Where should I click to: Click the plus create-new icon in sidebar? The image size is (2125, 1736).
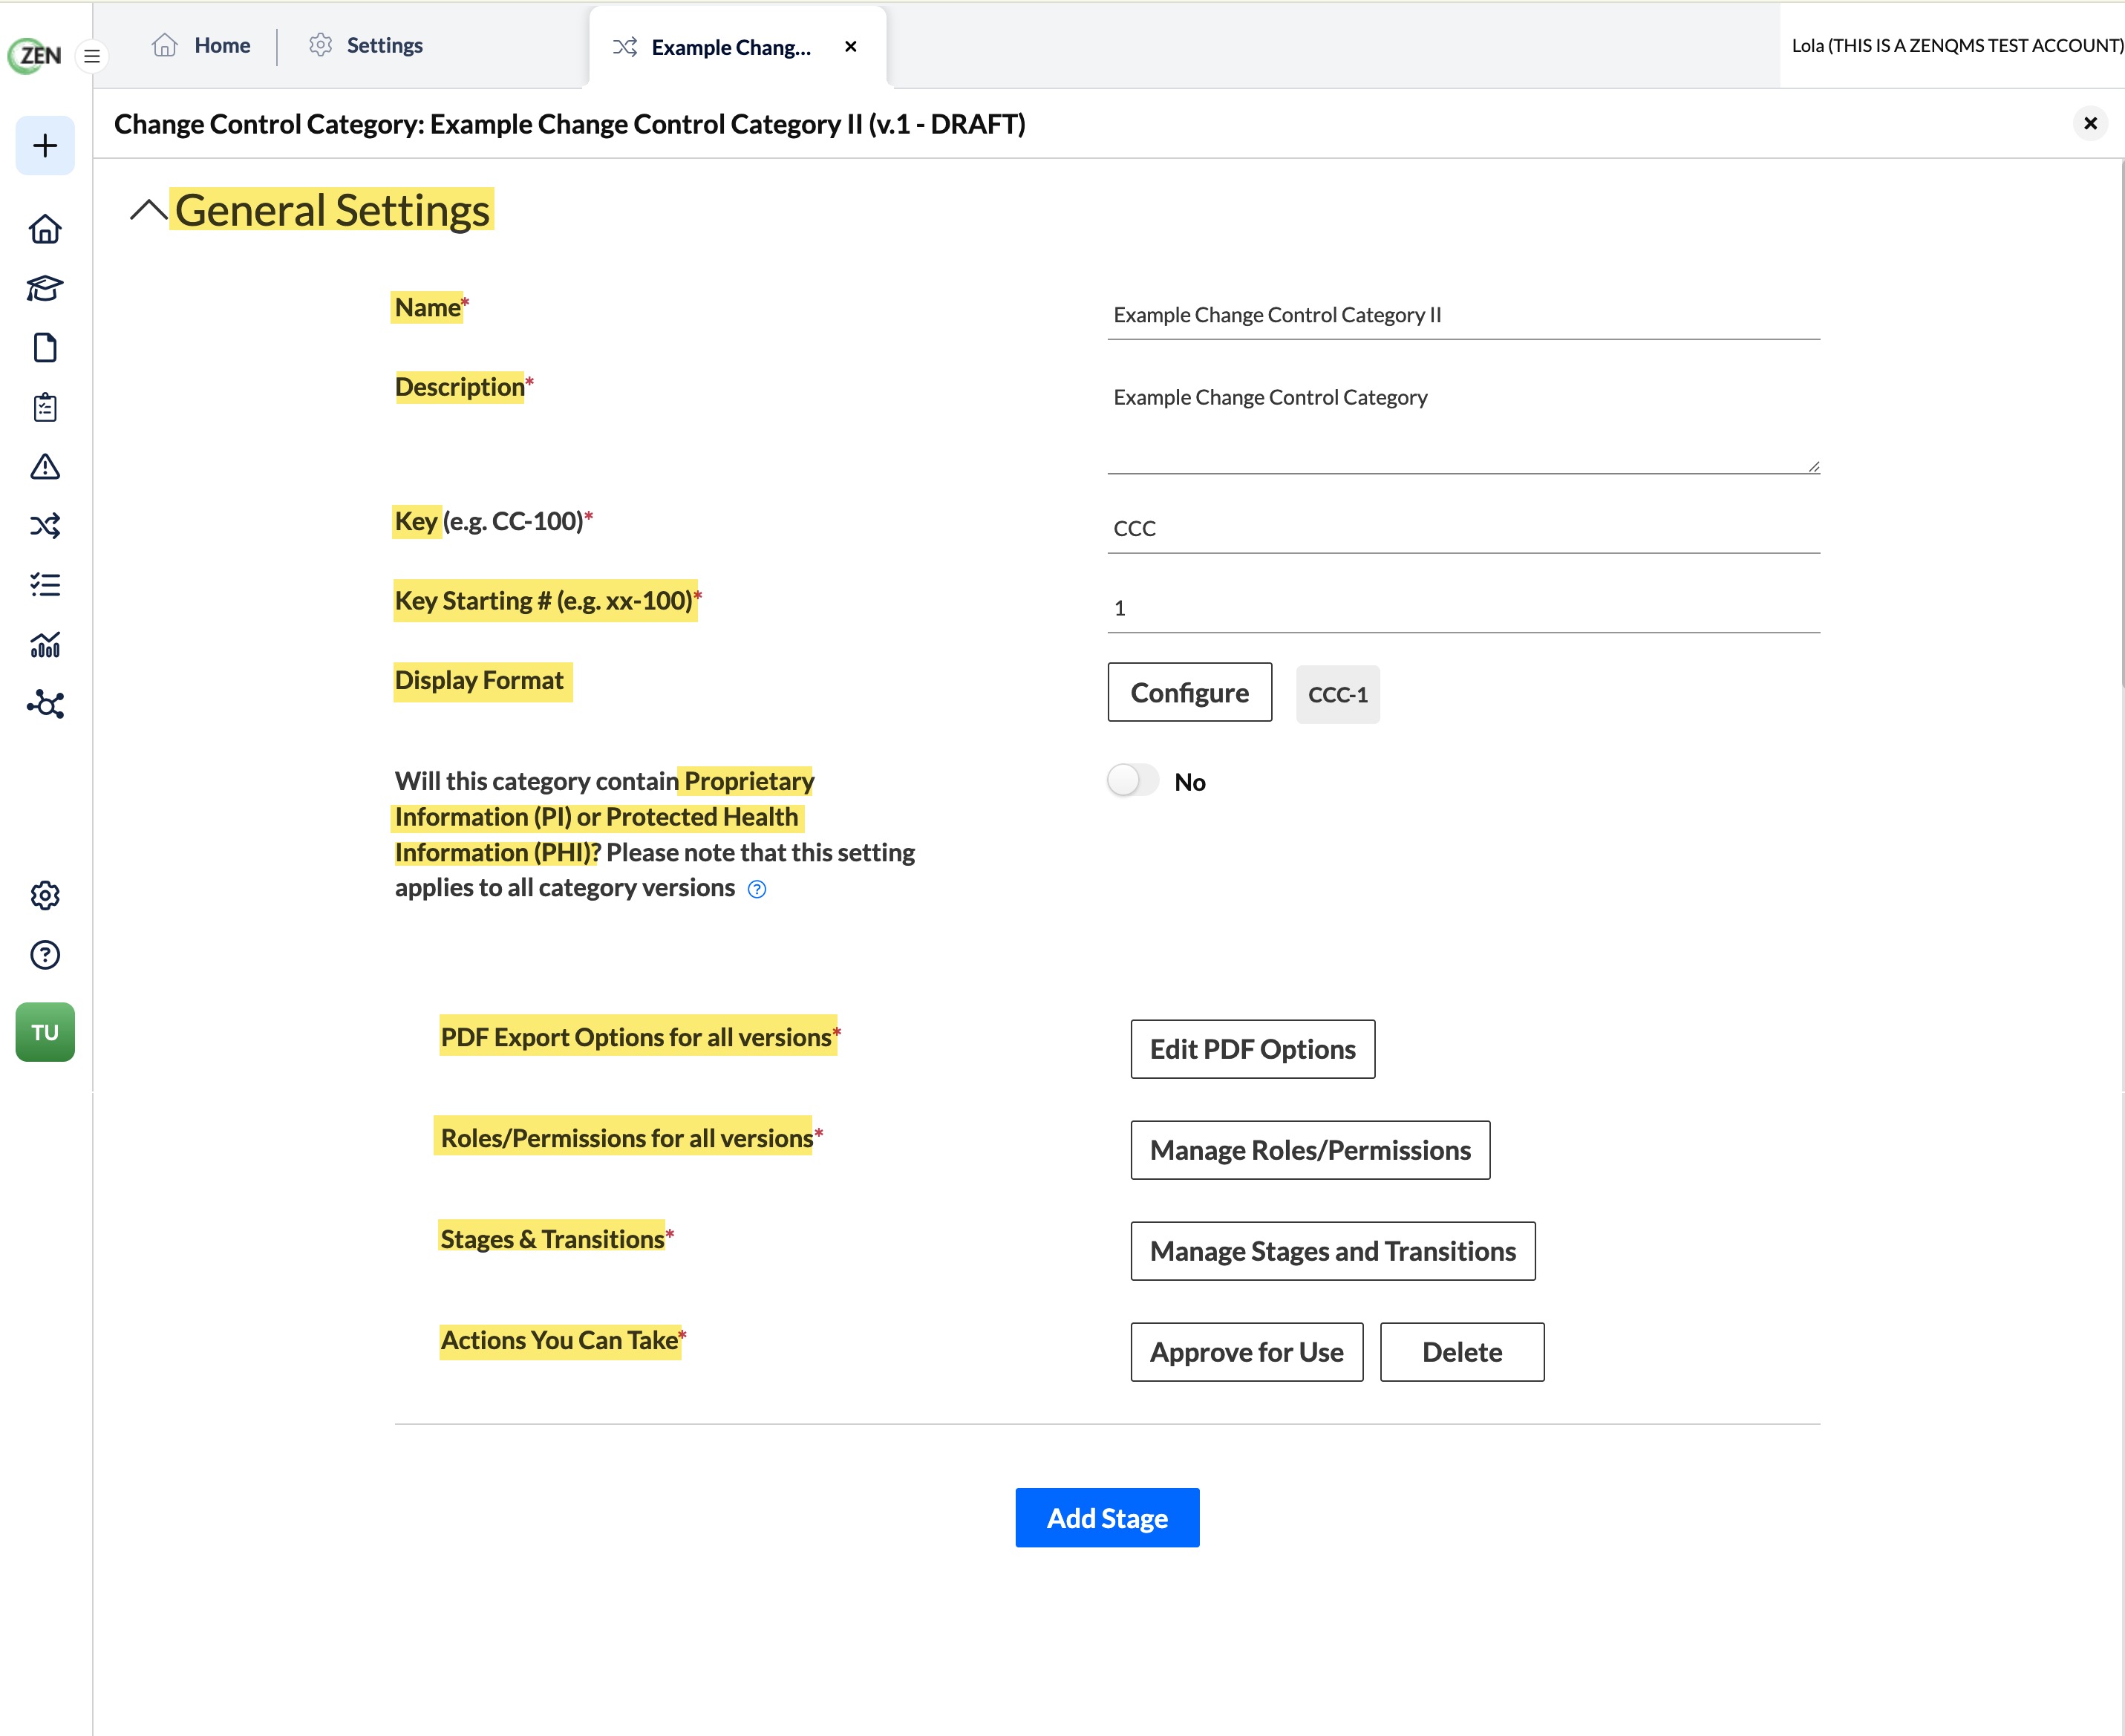[x=45, y=146]
